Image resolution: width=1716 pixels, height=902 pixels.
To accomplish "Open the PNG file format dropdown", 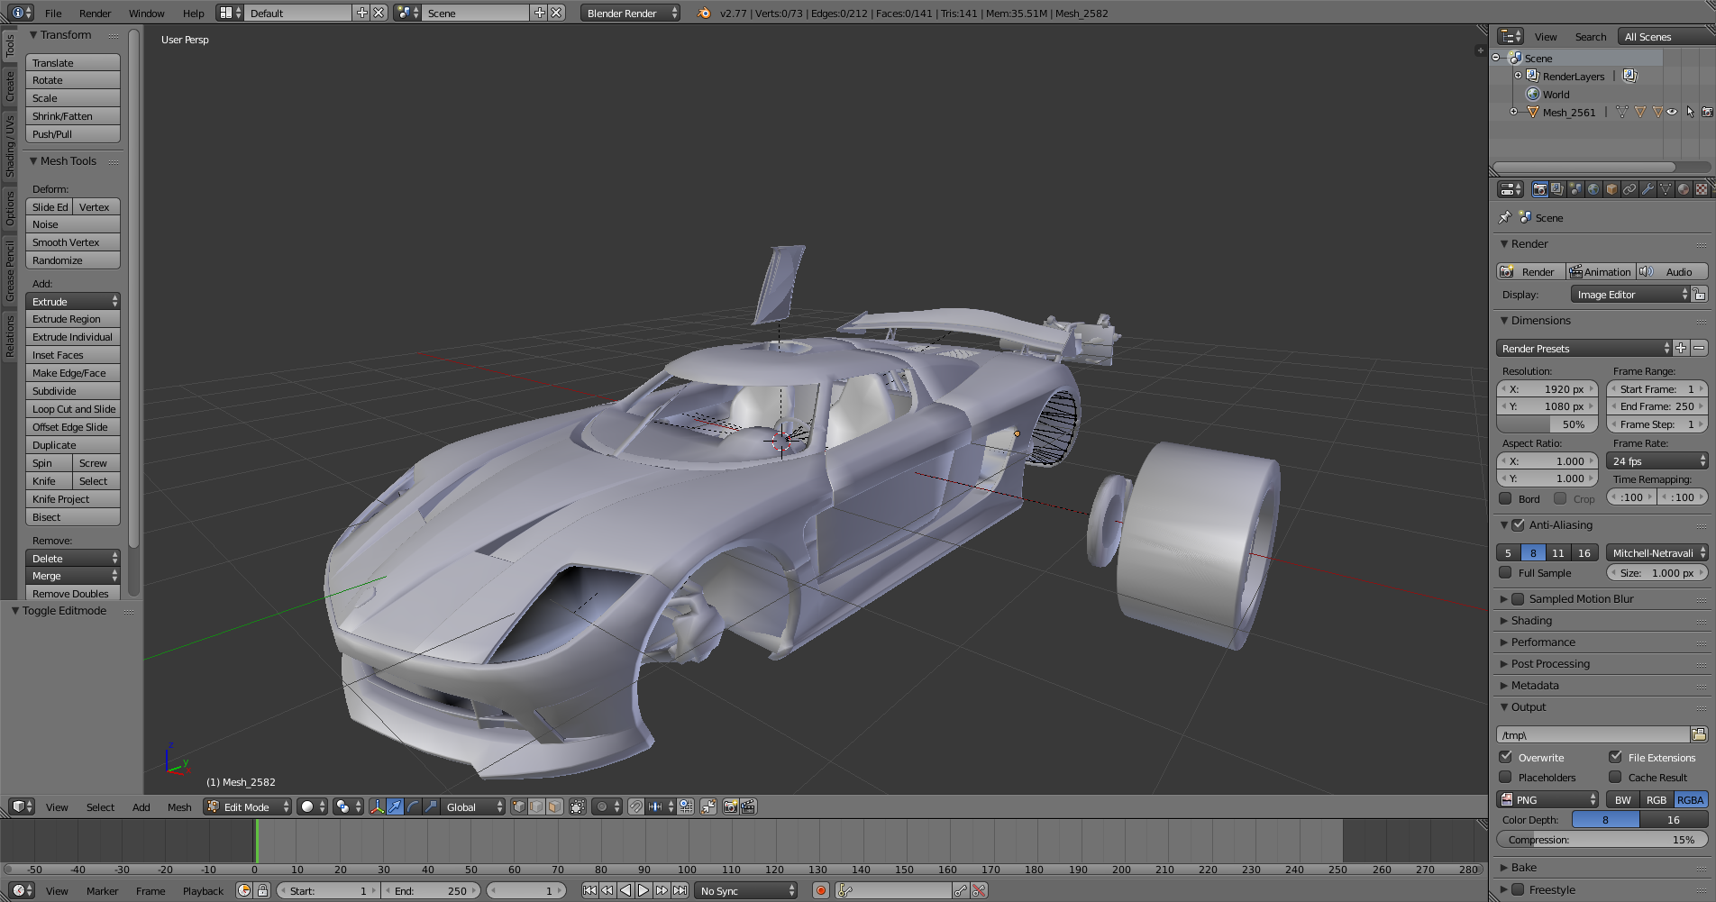I will pyautogui.click(x=1547, y=799).
